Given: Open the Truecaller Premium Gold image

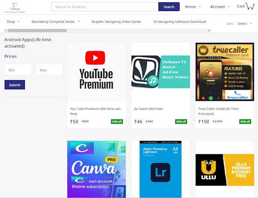Looking at the screenshot, I should point(225,72).
